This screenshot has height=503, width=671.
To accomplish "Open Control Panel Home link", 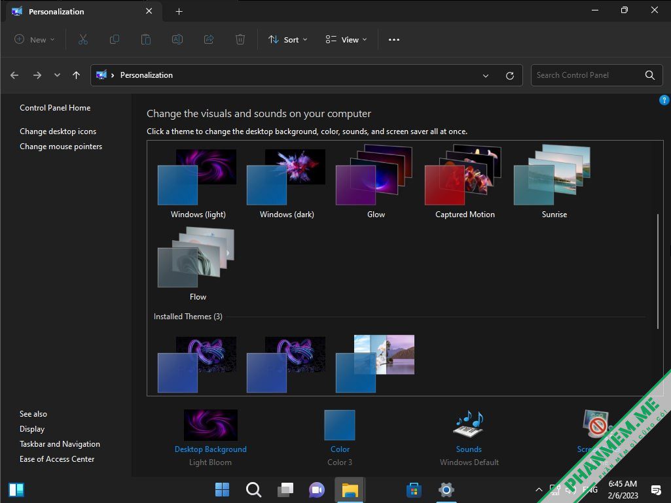I will coord(55,108).
